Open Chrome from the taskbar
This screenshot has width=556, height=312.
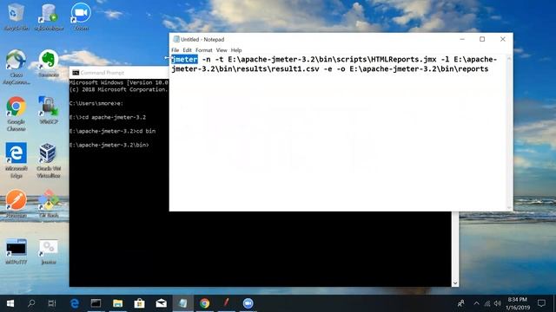tap(205, 303)
